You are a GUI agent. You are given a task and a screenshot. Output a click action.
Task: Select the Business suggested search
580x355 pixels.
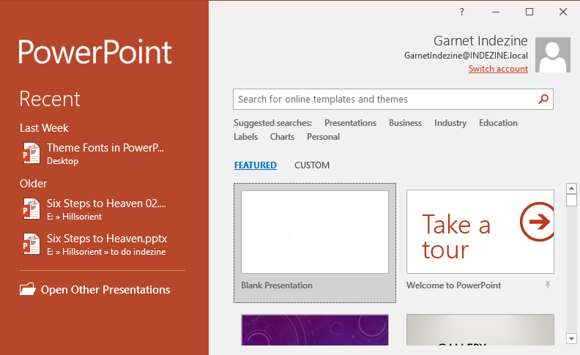405,123
